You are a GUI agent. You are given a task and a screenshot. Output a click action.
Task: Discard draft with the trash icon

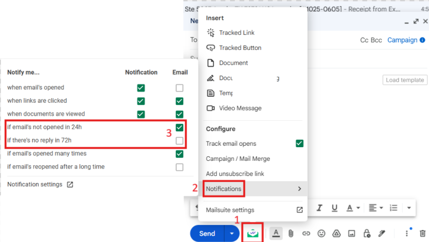pos(422,234)
